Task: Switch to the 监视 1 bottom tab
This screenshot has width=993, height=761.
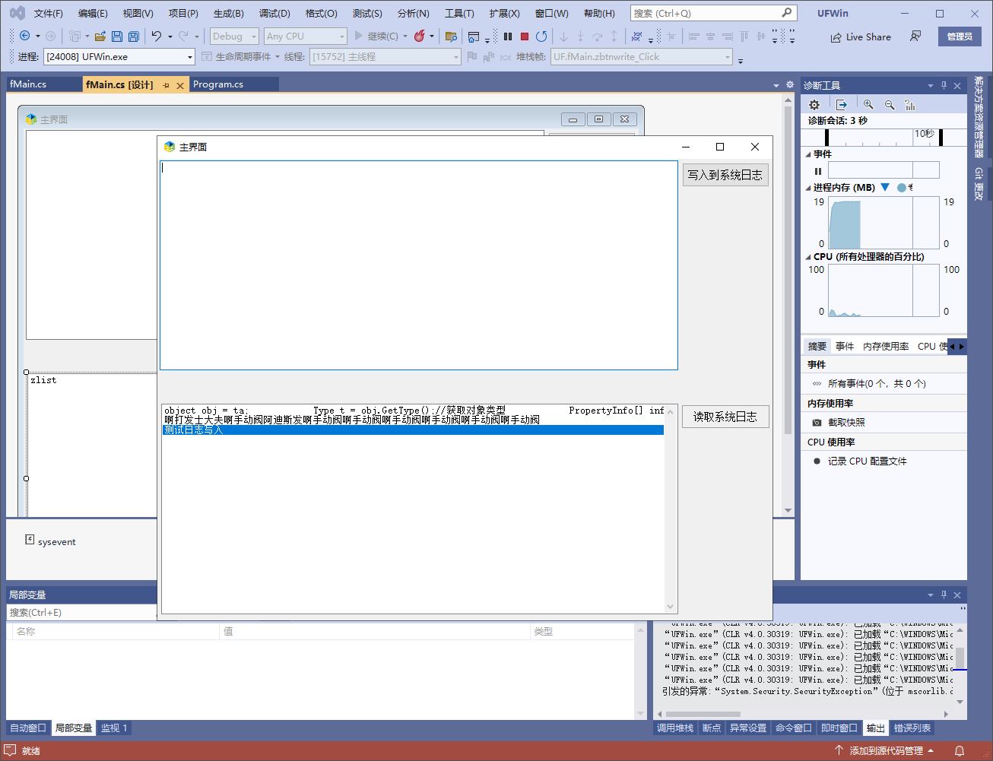Action: (114, 728)
